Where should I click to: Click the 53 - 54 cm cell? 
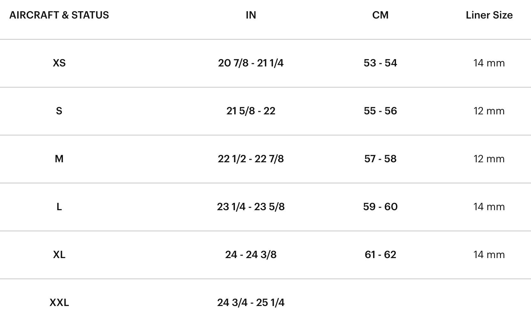(380, 63)
